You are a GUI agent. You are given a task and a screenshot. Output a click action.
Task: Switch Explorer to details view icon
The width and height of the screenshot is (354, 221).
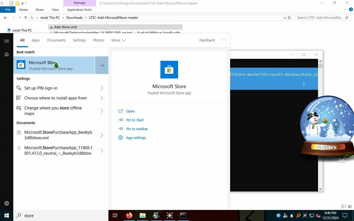tap(344, 206)
